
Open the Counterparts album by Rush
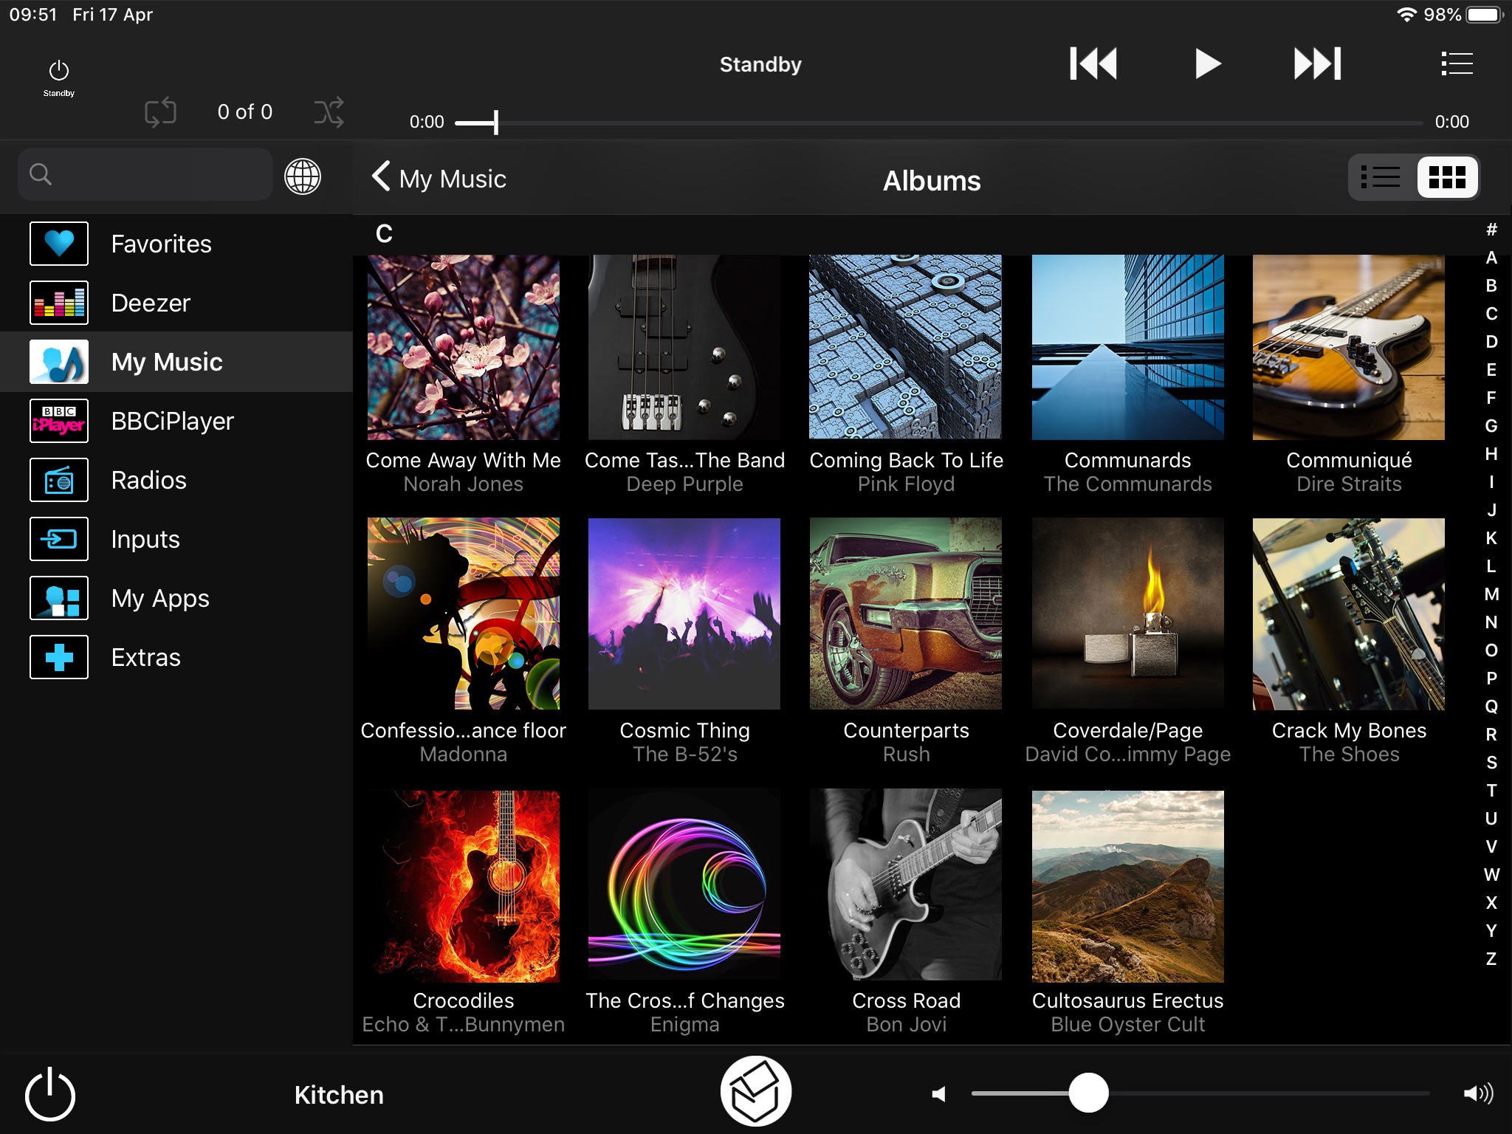click(x=906, y=614)
